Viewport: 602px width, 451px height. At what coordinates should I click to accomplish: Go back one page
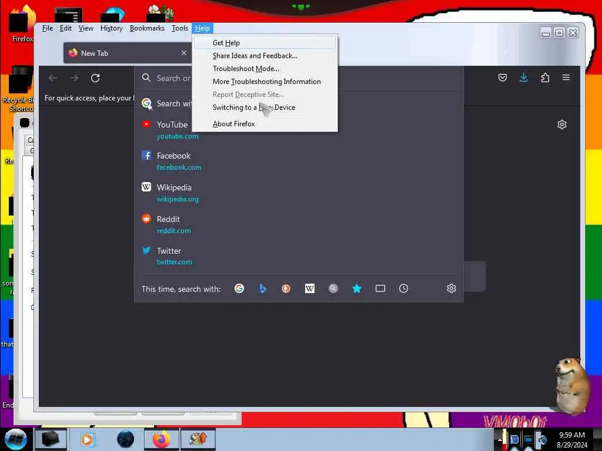(x=53, y=78)
